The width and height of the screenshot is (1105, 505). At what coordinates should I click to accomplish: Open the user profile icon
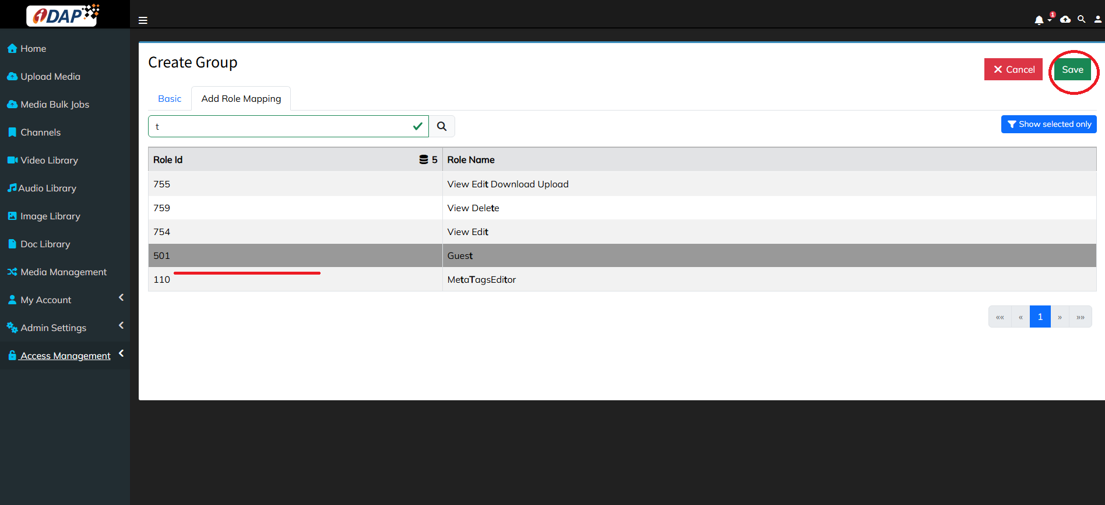pyautogui.click(x=1097, y=20)
